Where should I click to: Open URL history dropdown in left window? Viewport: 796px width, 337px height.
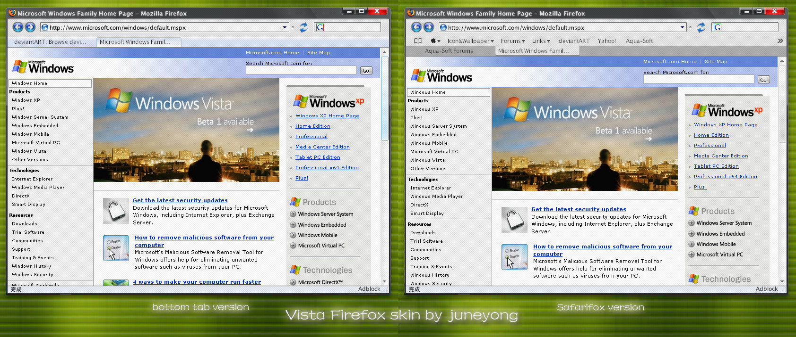pos(285,27)
